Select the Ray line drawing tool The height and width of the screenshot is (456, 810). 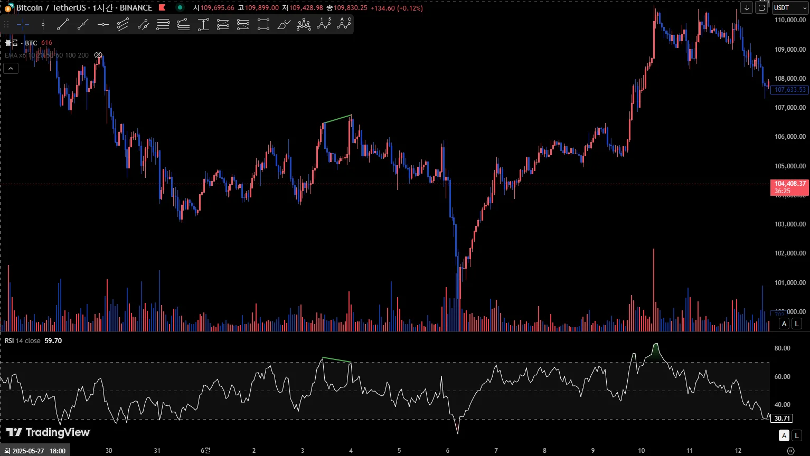point(83,24)
